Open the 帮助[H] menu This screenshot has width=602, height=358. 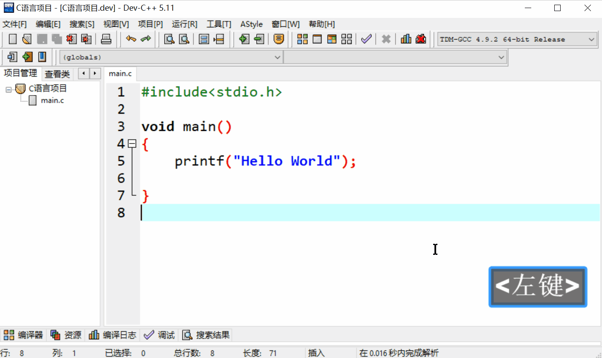(322, 24)
